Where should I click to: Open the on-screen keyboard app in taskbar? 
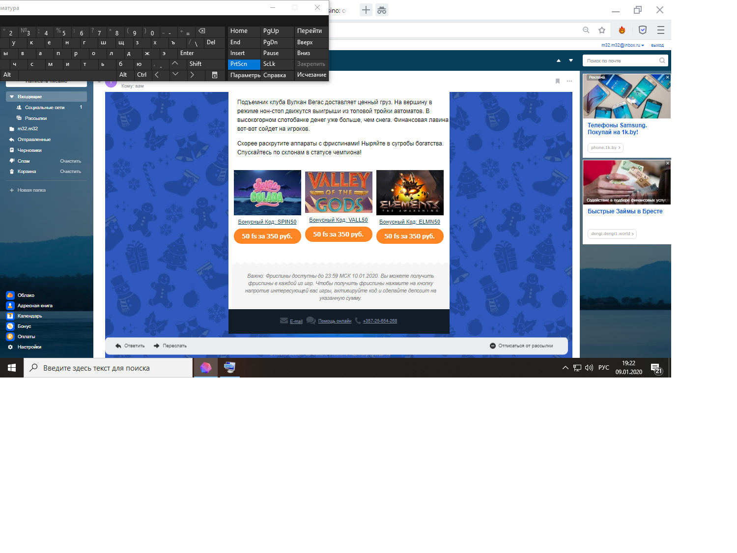(229, 368)
